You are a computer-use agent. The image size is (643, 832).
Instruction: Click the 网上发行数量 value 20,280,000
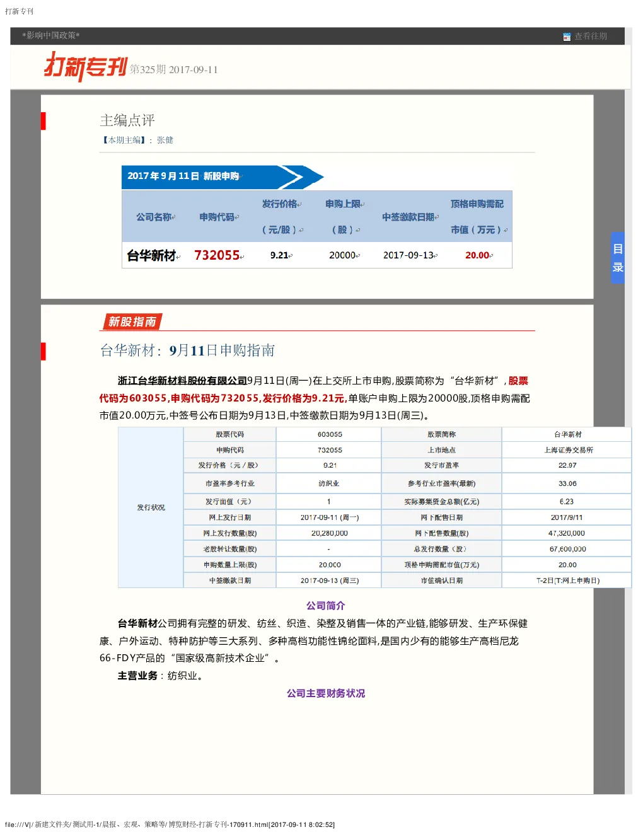pyautogui.click(x=329, y=533)
